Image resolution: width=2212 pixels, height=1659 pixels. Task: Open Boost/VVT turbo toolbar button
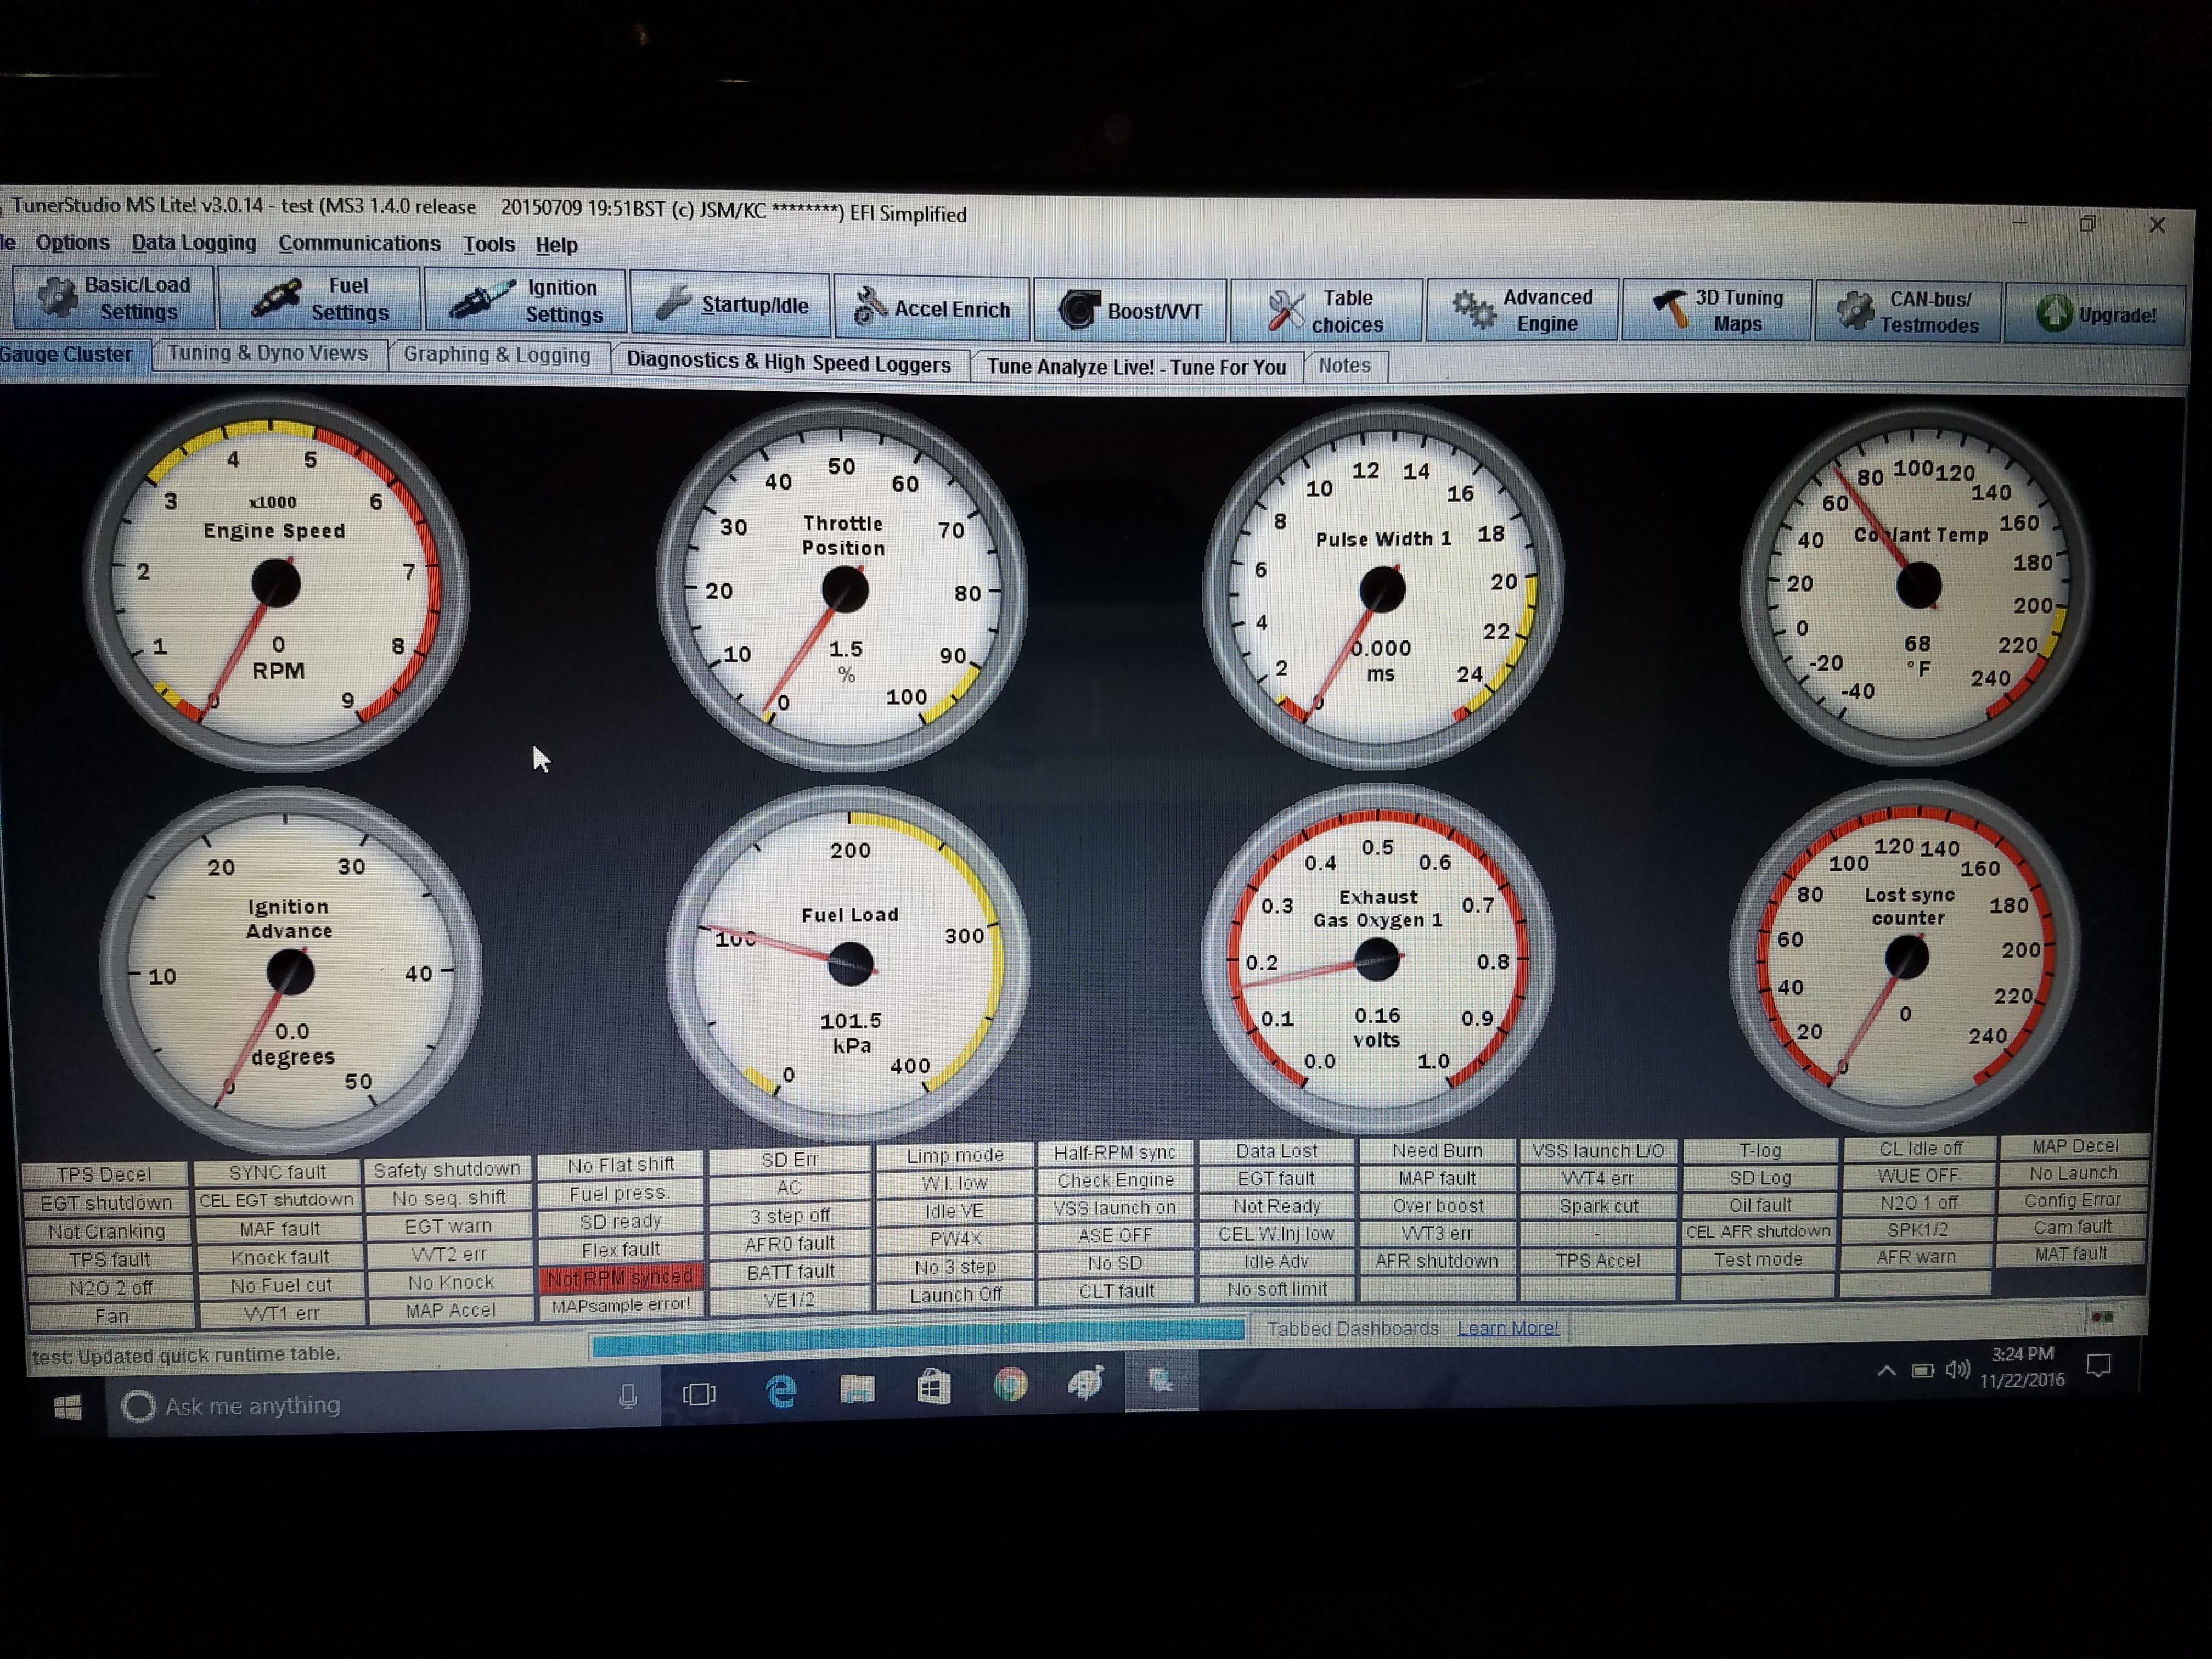1130,311
